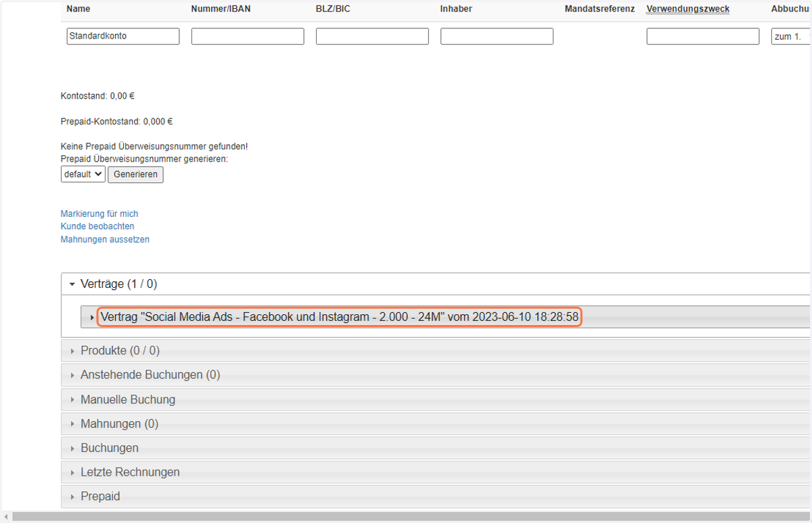Viewport: 812px width, 523px height.
Task: Click the 'Prepaid-Kontostand: 0,000 €' text
Action: (116, 122)
